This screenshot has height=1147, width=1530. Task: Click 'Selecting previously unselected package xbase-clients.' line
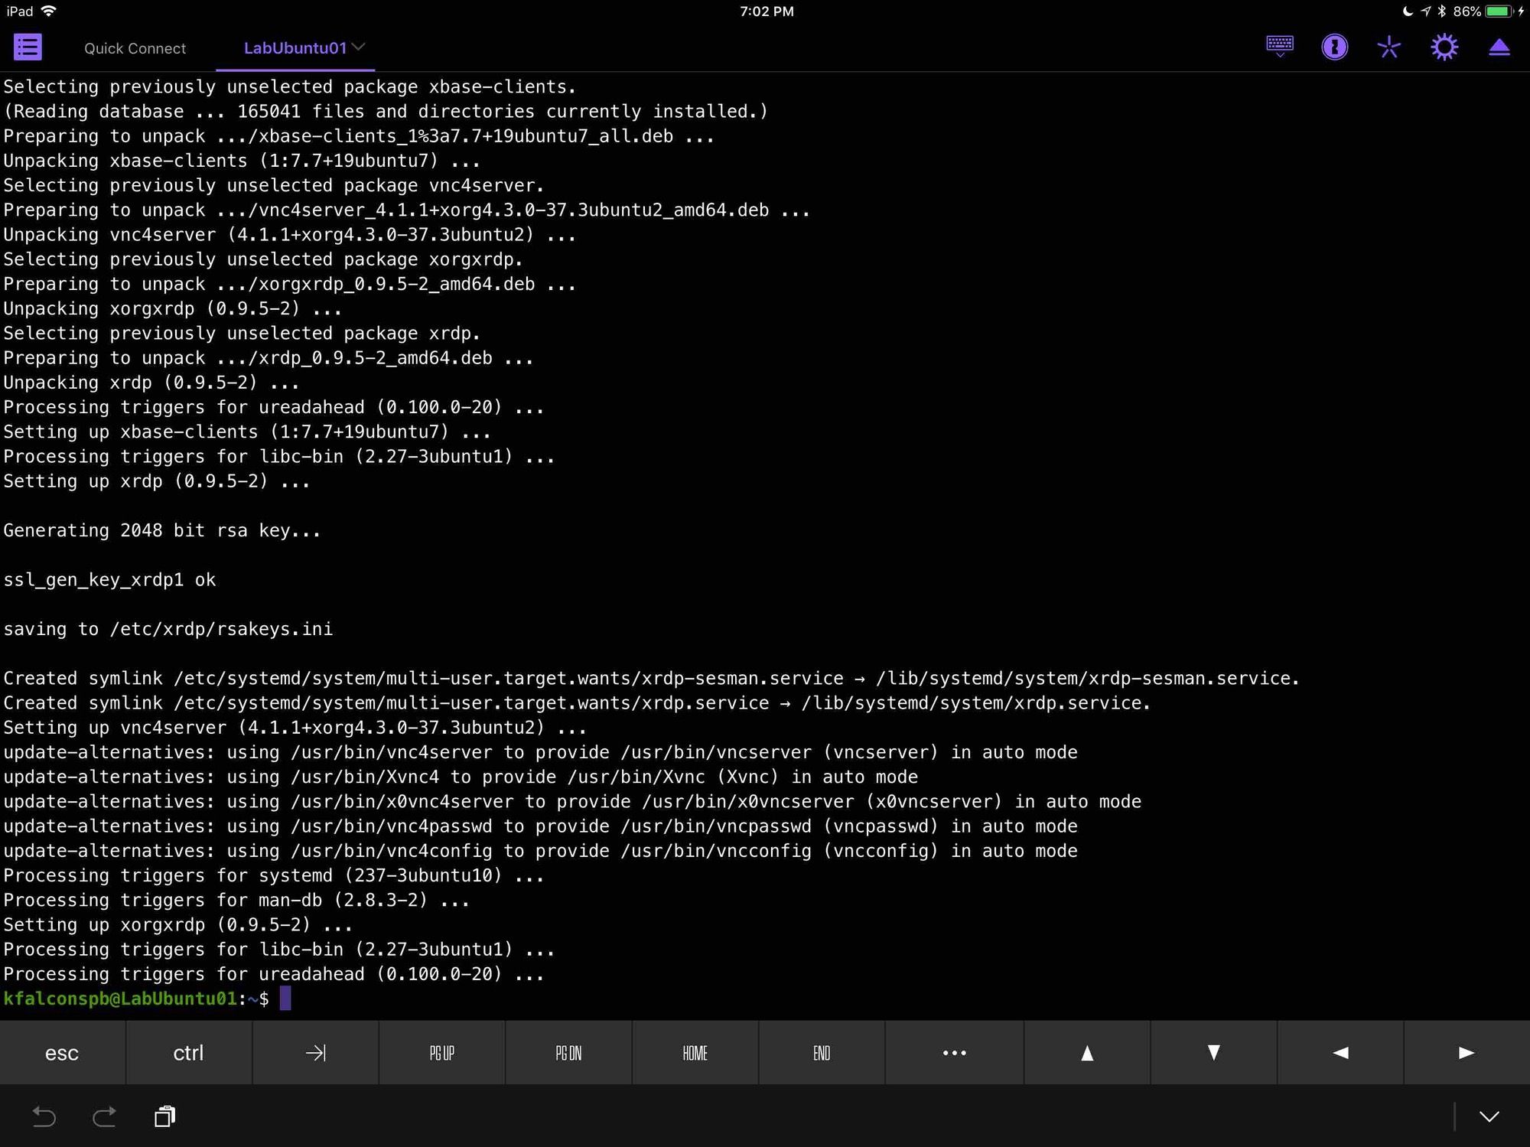click(290, 86)
